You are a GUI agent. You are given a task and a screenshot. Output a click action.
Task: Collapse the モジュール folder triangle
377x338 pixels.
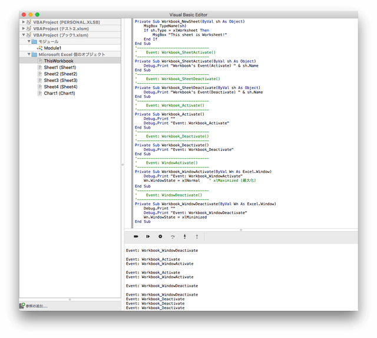tap(29, 41)
